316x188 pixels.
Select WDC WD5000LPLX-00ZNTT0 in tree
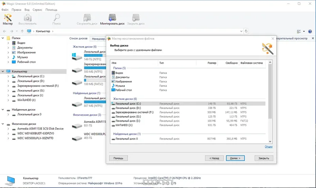tap(35, 138)
